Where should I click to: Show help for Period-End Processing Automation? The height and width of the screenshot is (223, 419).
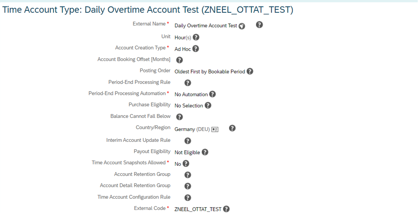[x=212, y=94]
